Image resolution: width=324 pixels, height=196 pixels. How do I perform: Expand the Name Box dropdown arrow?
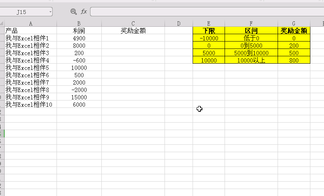point(50,12)
